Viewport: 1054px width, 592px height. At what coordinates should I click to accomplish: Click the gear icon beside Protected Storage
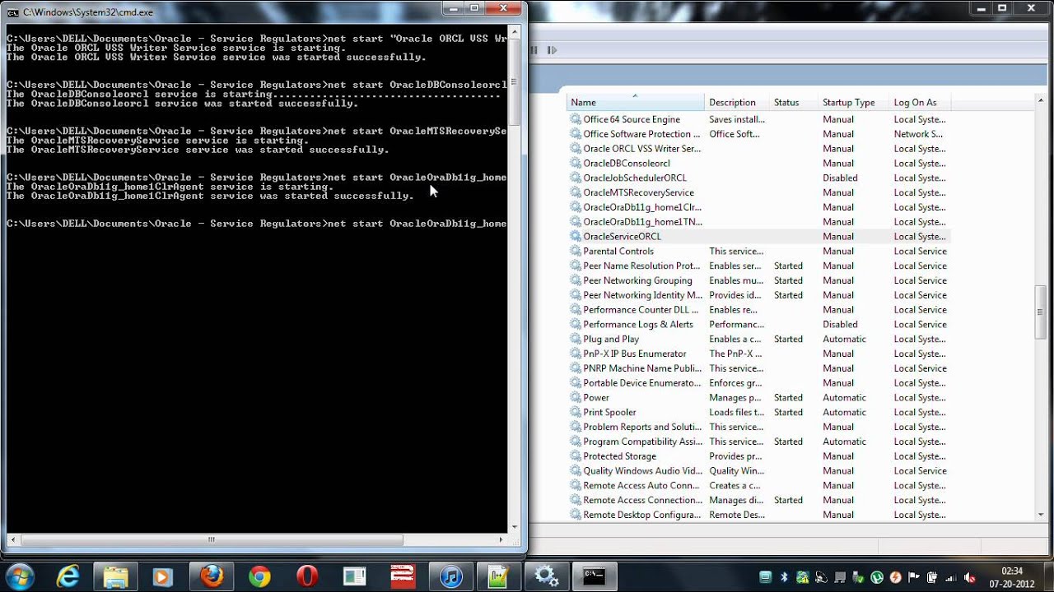tap(576, 456)
